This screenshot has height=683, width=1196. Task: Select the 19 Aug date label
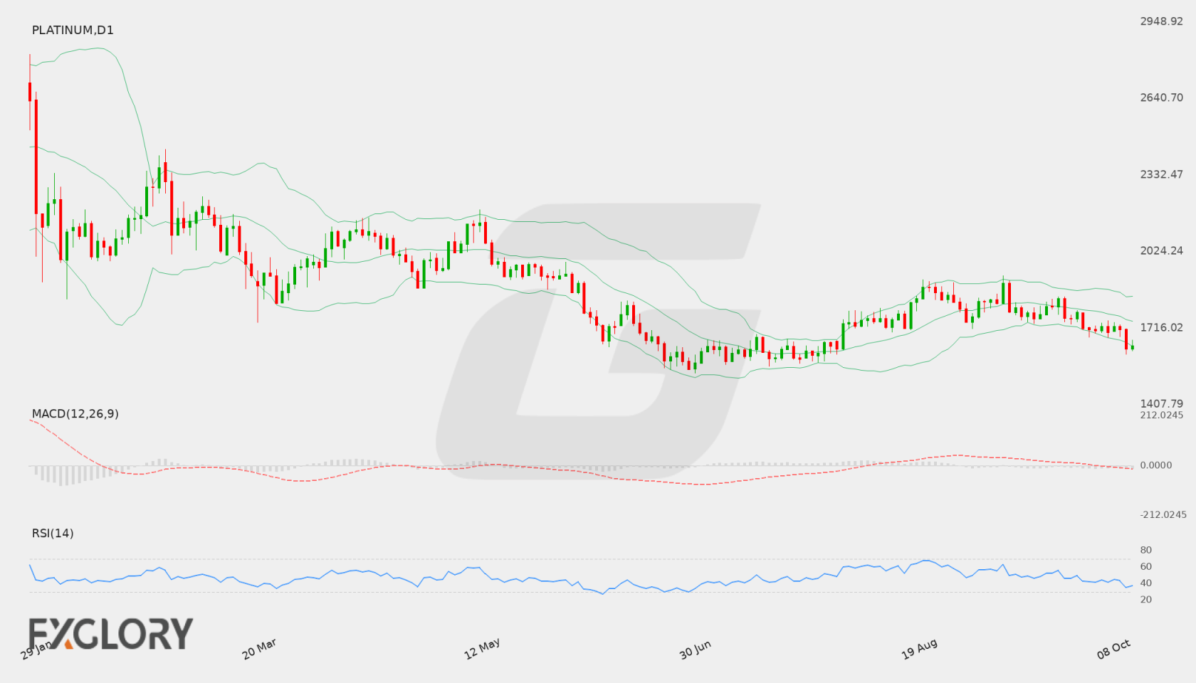point(919,649)
